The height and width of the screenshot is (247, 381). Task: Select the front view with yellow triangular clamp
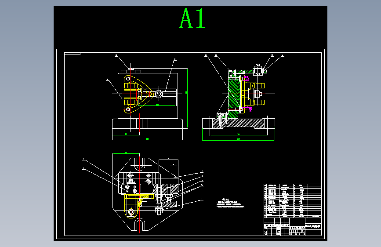pos(147,98)
